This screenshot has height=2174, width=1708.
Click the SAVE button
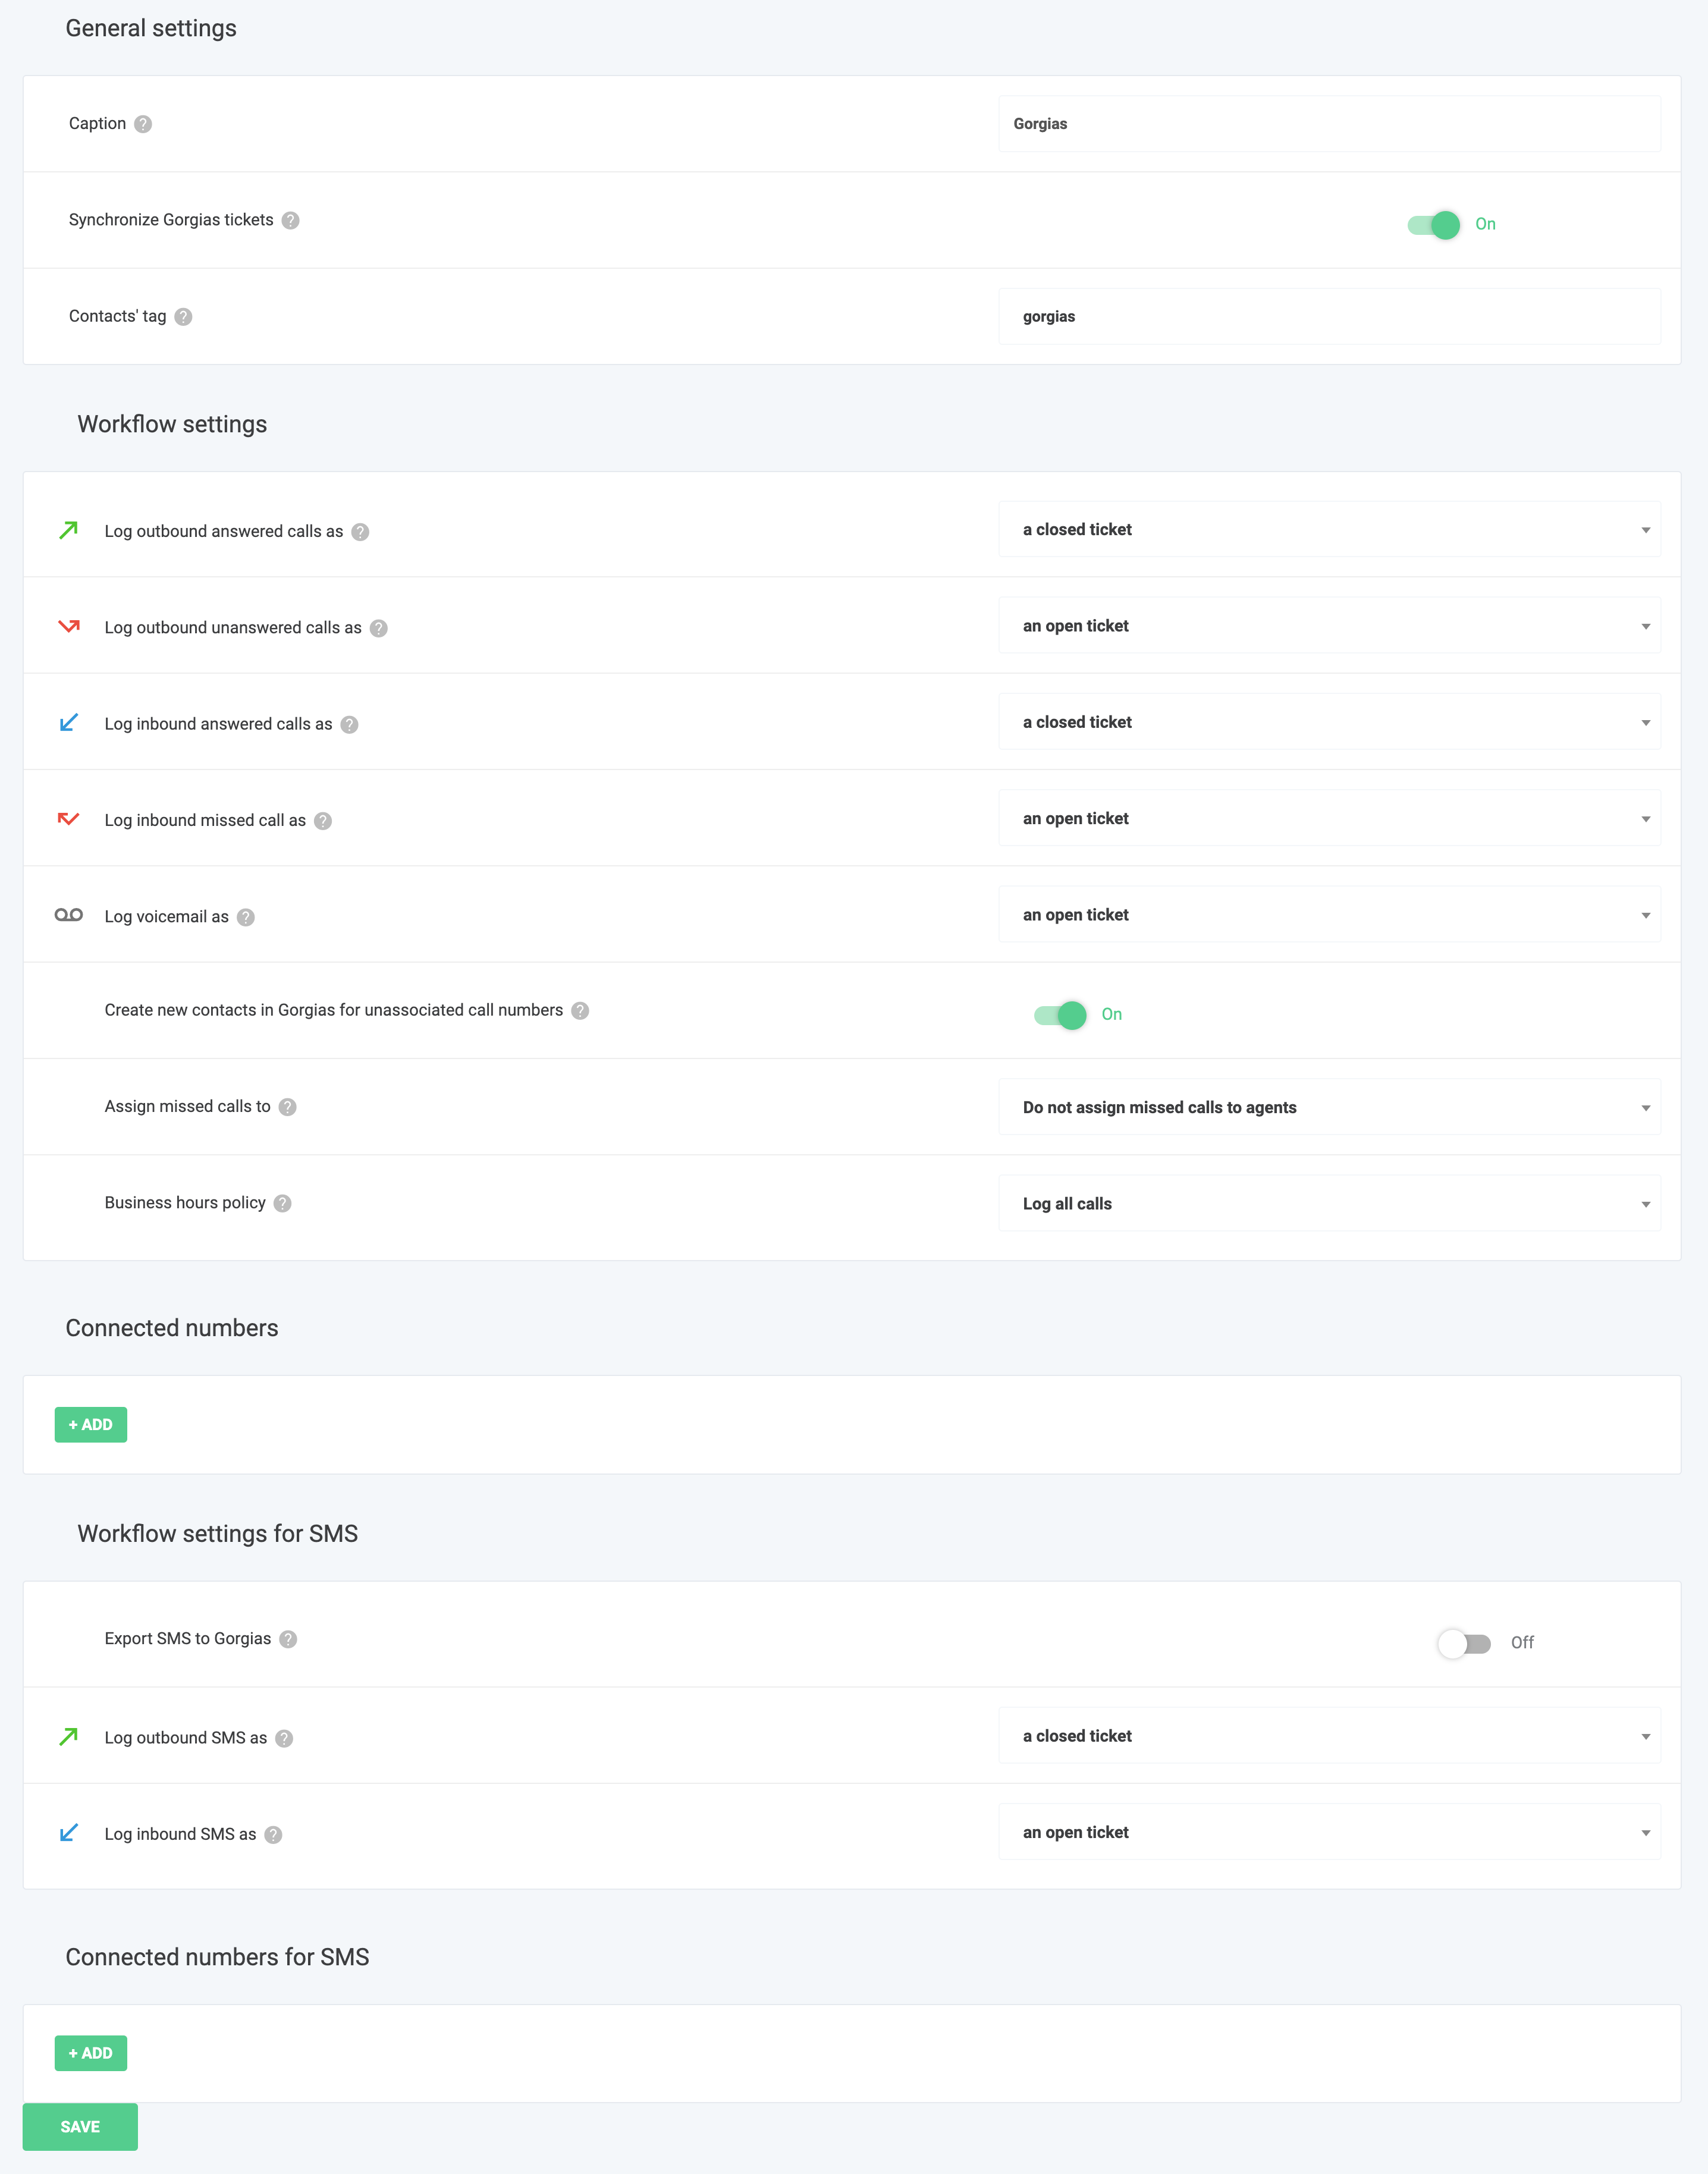tap(80, 2127)
